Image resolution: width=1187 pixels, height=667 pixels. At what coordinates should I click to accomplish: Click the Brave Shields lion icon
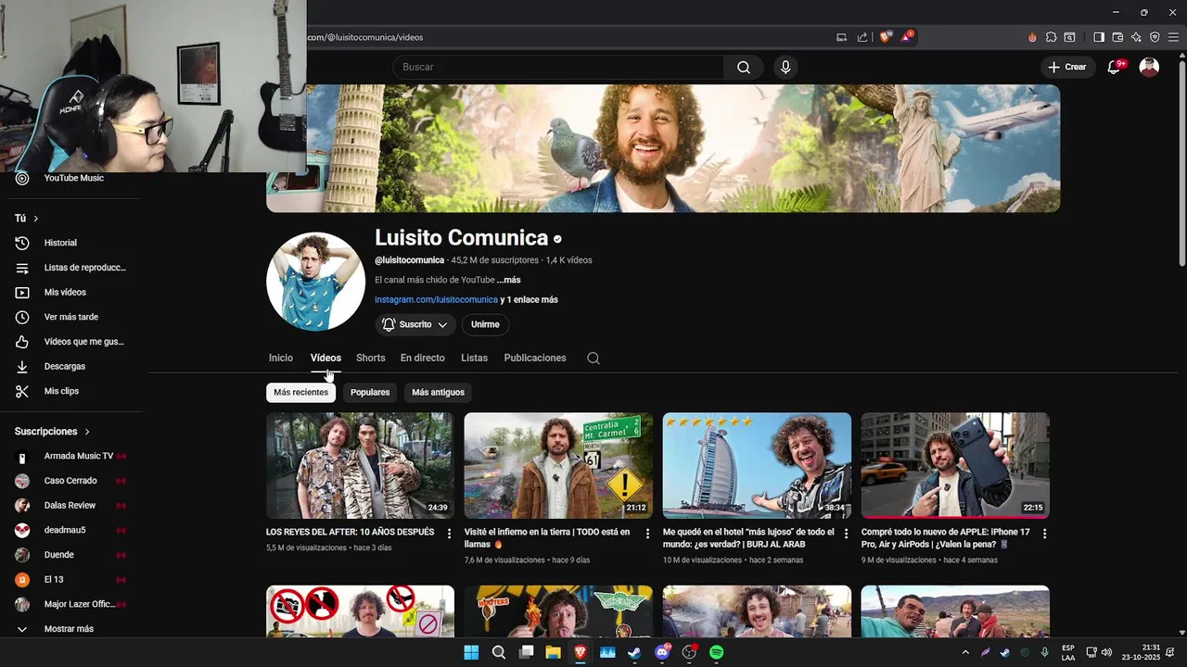click(x=886, y=37)
